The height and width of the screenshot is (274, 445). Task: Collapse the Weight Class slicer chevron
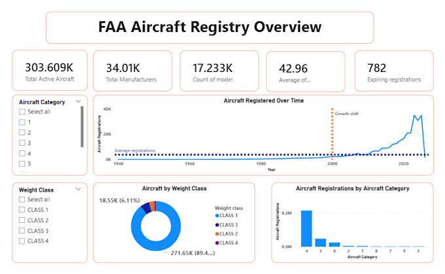79,189
